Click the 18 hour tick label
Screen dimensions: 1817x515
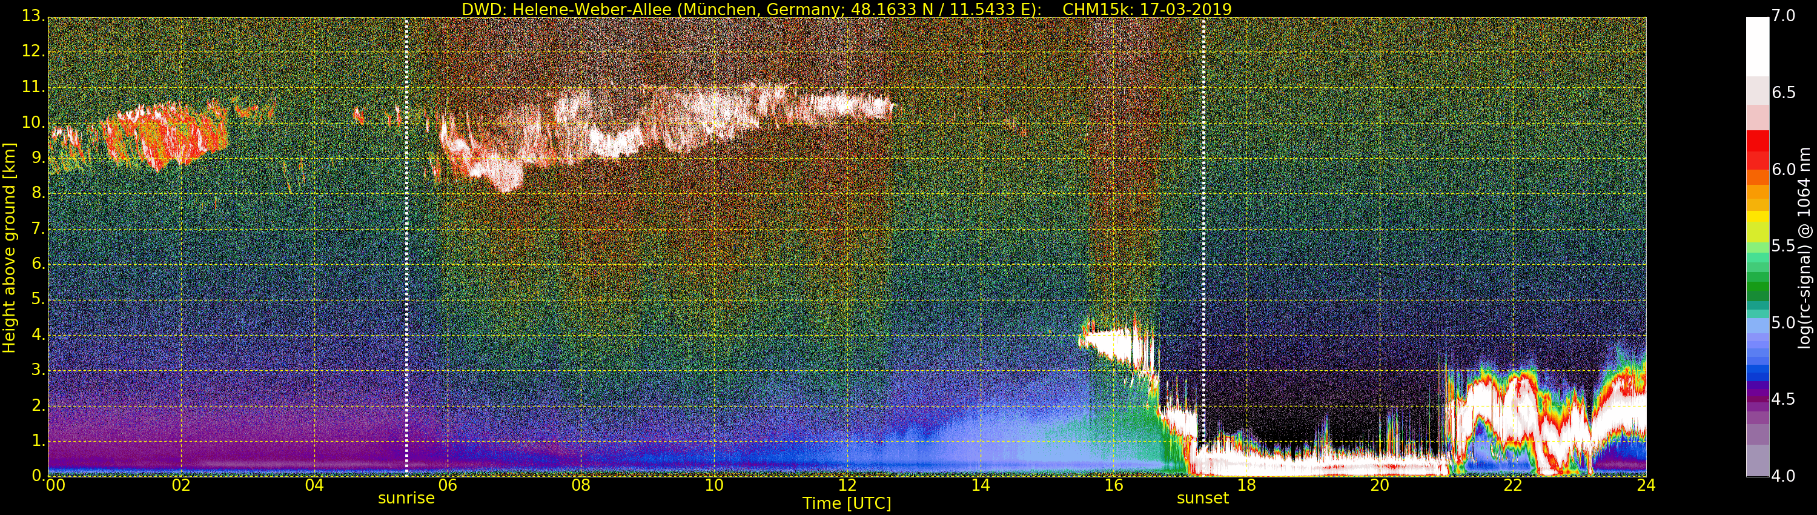click(1246, 485)
